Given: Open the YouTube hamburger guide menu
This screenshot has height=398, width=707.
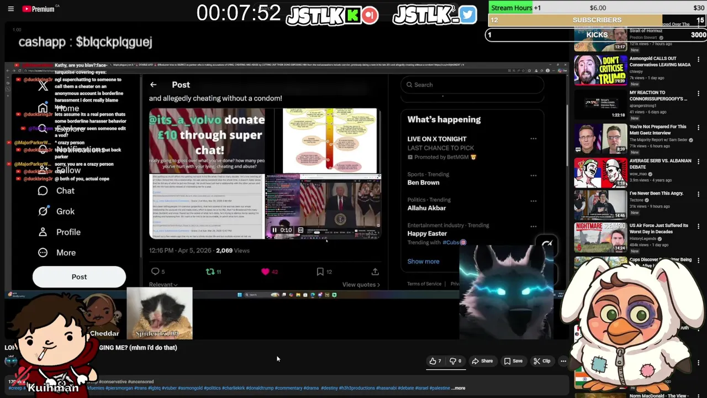Looking at the screenshot, I should (x=10, y=9).
